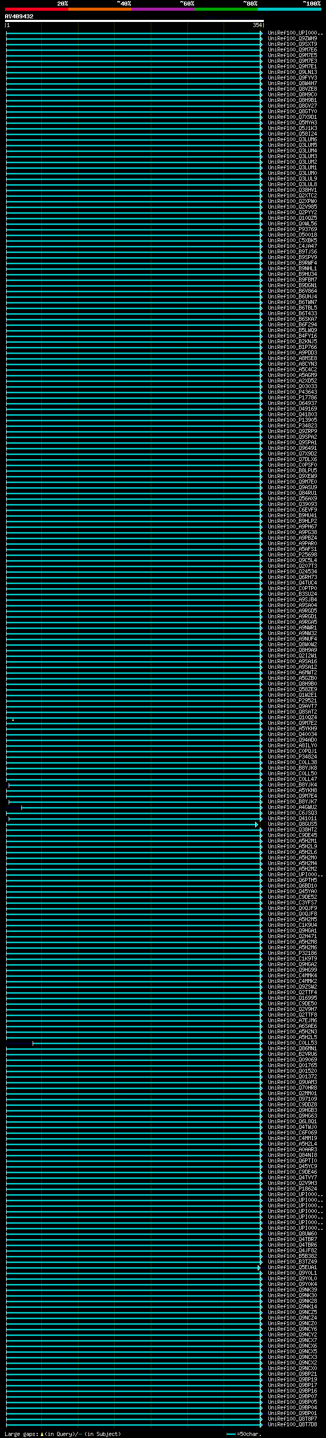
Task: Click the UniRef100_P93769 label
Action: coord(292,230)
